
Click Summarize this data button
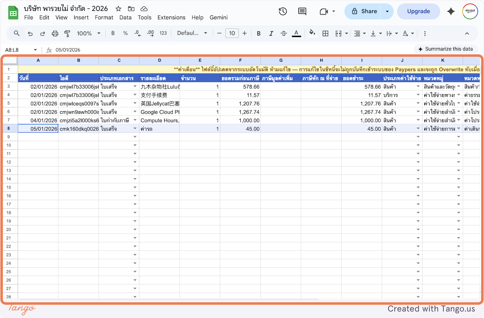(x=445, y=49)
